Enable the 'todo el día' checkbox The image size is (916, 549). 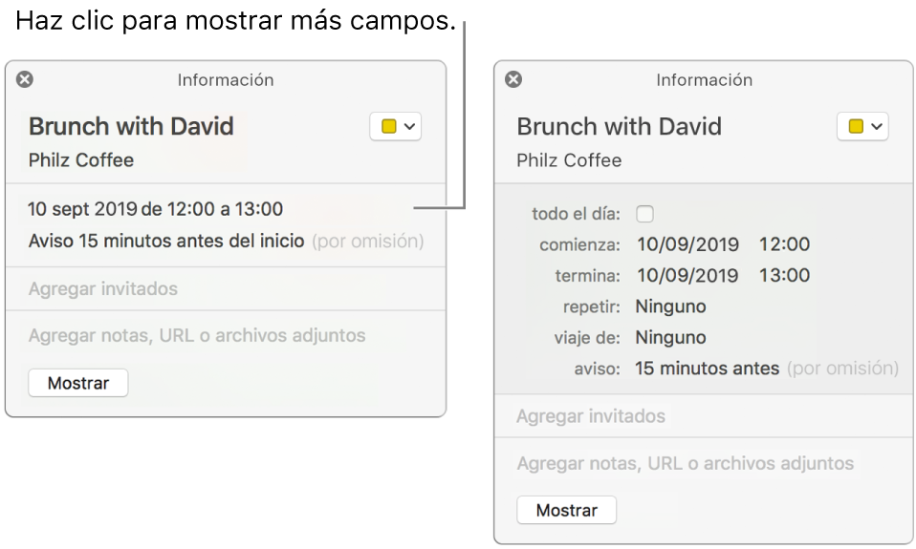point(645,214)
